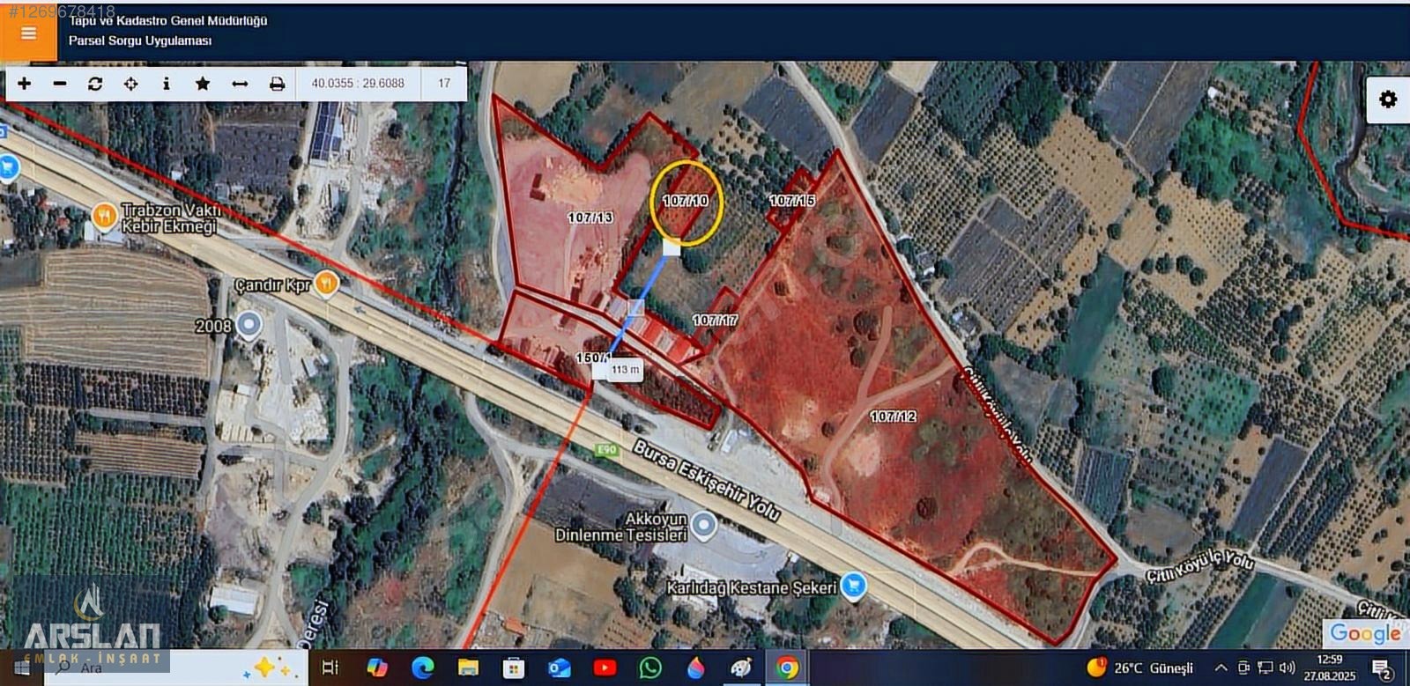Activate the crosshair locate tool
Screen dimensions: 1410x686
coord(130,84)
